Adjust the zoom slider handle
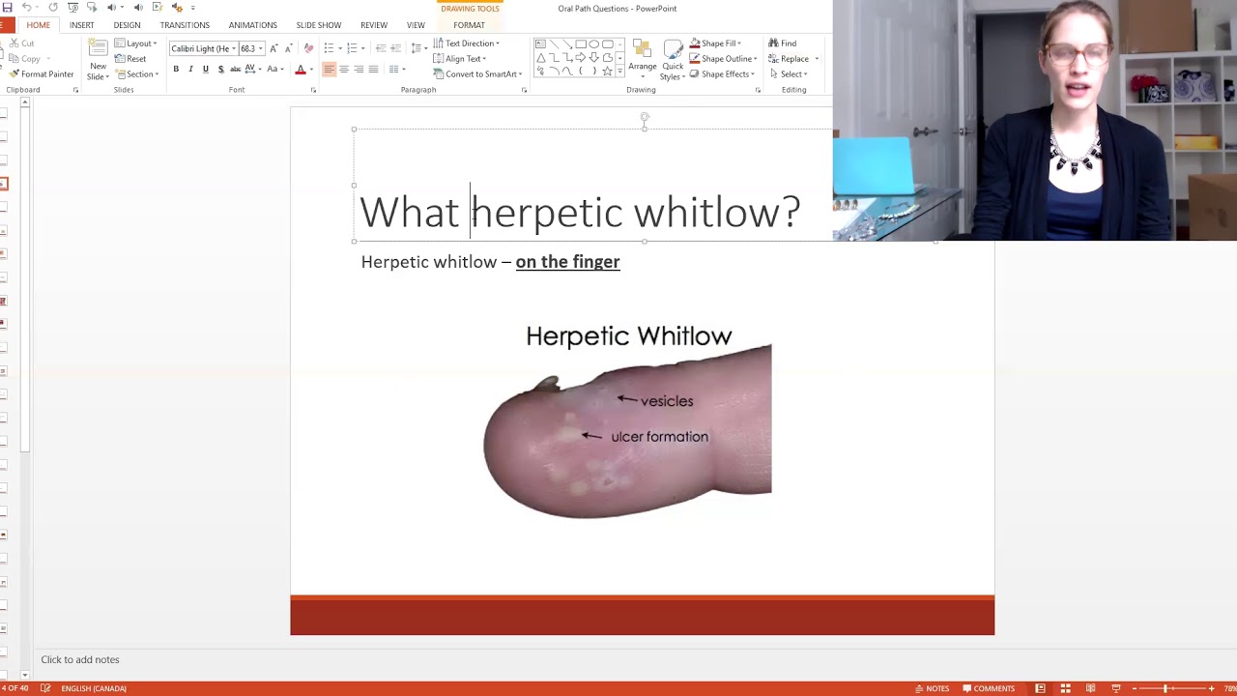 tap(1165, 688)
